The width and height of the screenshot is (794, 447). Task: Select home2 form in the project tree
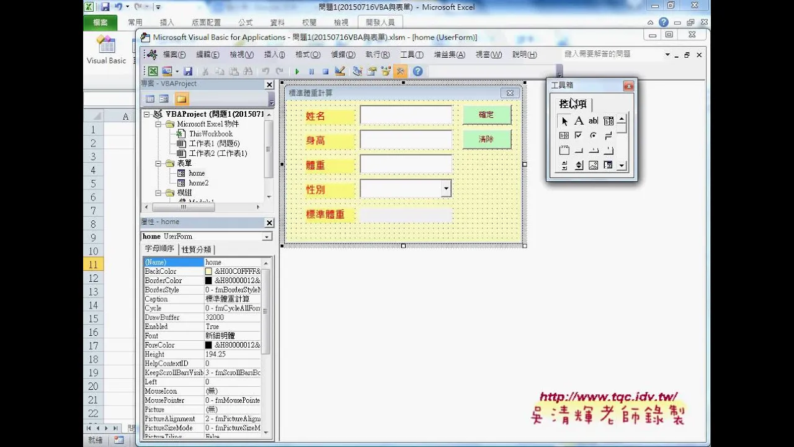(198, 183)
